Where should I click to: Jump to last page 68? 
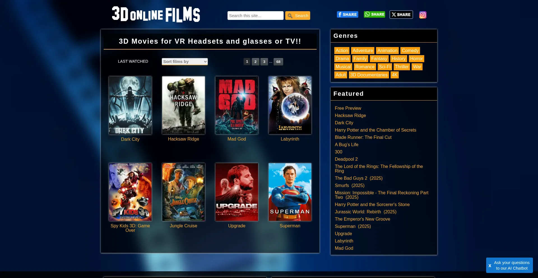tap(278, 62)
